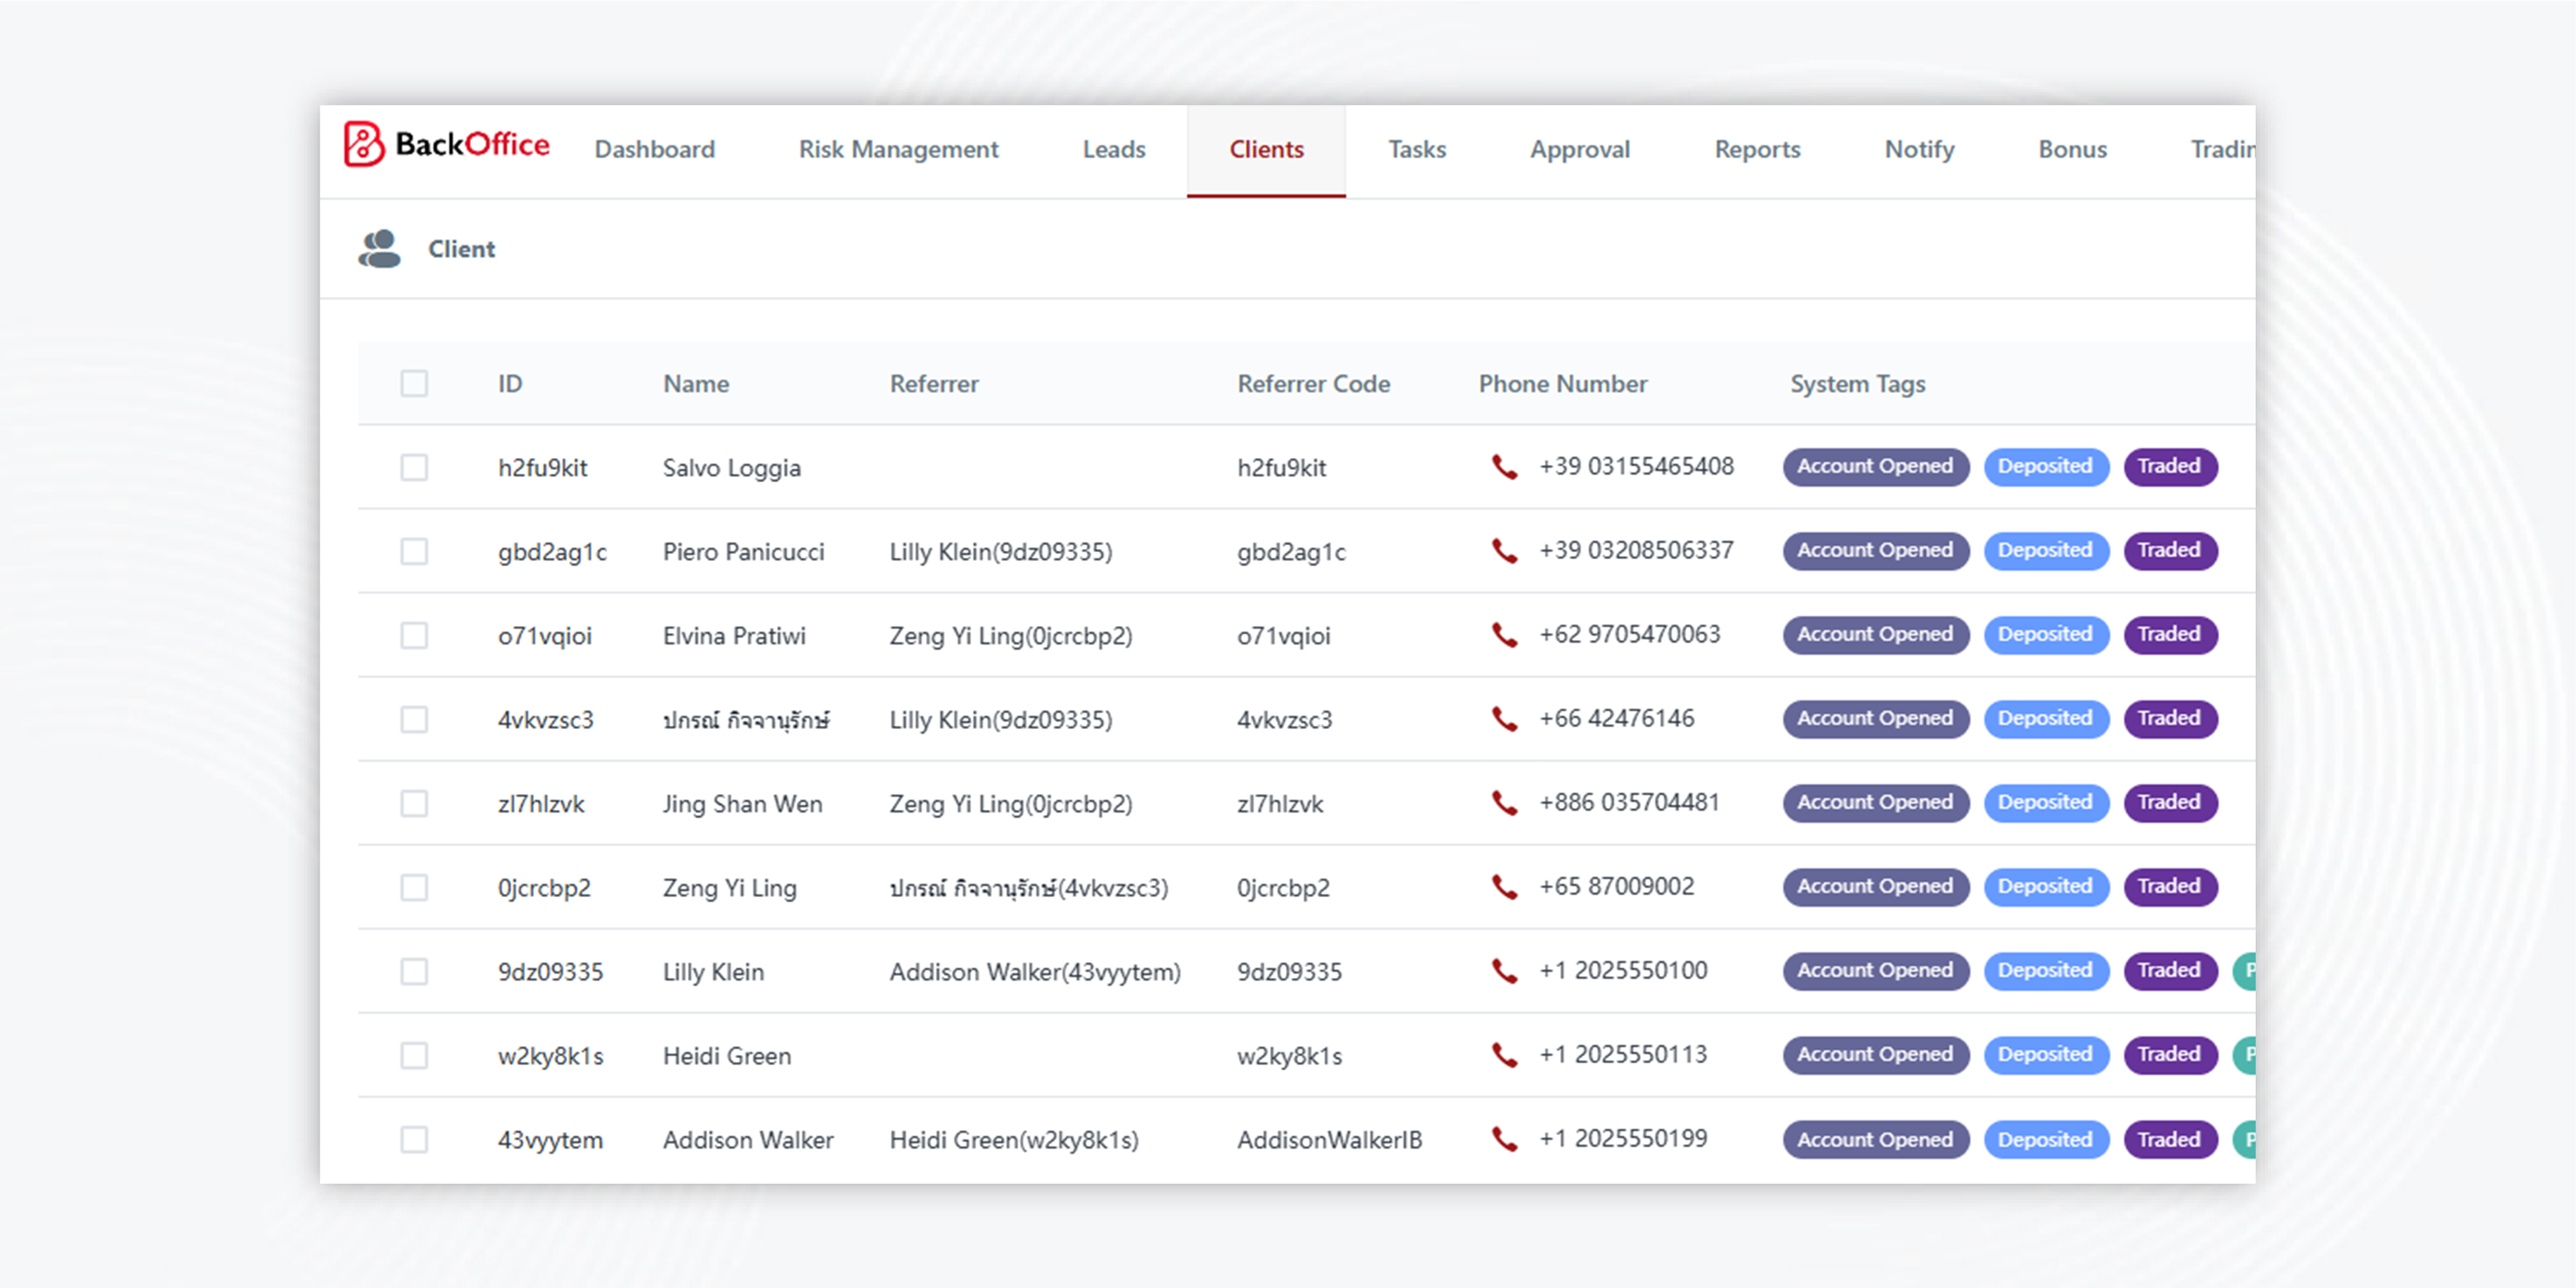The image size is (2576, 1288).
Task: Toggle the select-all checkbox in header
Action: [x=414, y=384]
